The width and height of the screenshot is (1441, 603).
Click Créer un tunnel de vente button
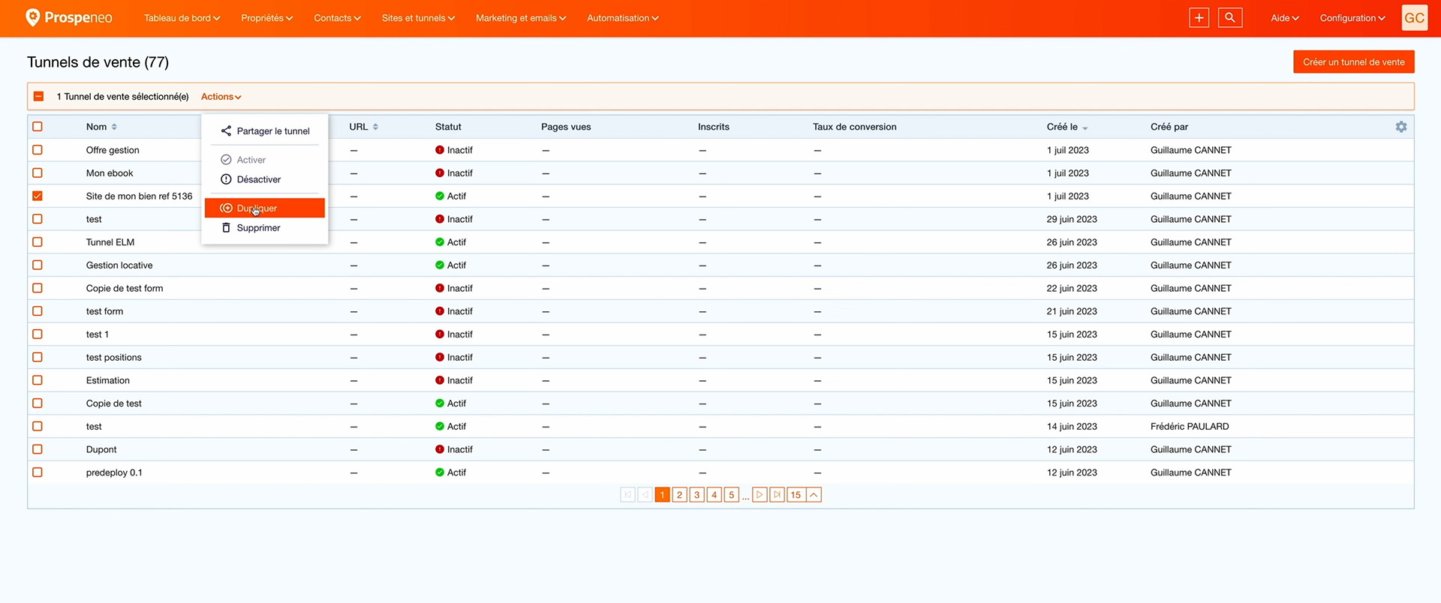click(x=1353, y=62)
